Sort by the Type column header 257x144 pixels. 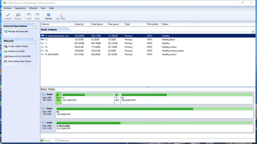coord(135,24)
